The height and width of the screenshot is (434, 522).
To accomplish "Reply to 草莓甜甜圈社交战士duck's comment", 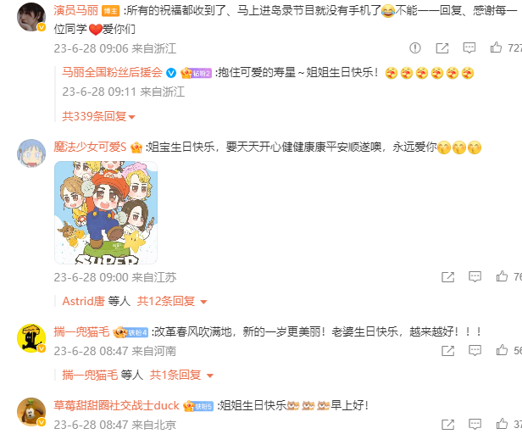I will [475, 425].
